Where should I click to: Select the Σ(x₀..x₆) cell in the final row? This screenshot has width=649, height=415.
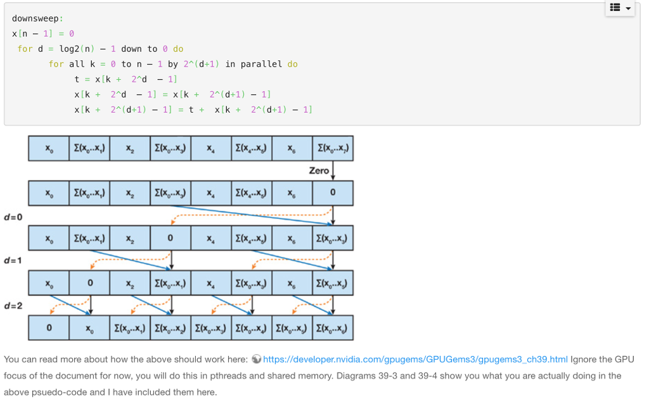[x=332, y=328]
